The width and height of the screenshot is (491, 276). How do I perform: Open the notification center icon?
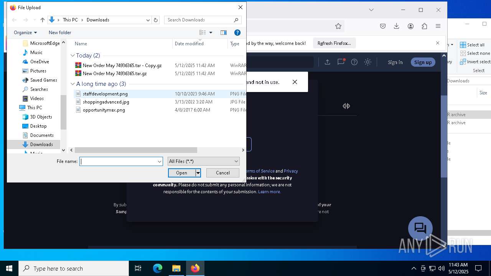[478, 268]
